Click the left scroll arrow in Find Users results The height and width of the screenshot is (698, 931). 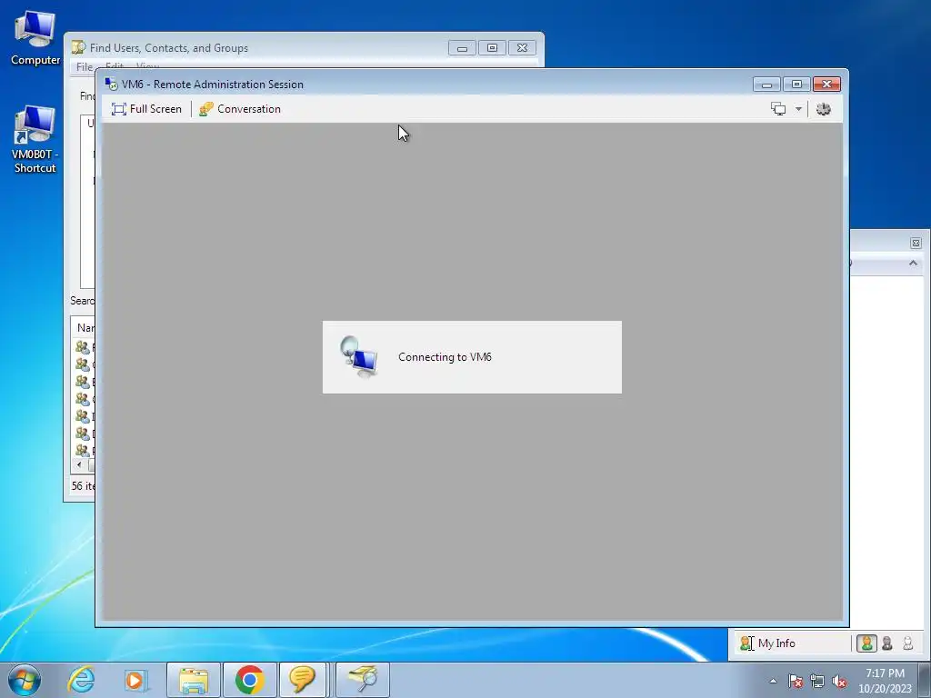tap(79, 464)
